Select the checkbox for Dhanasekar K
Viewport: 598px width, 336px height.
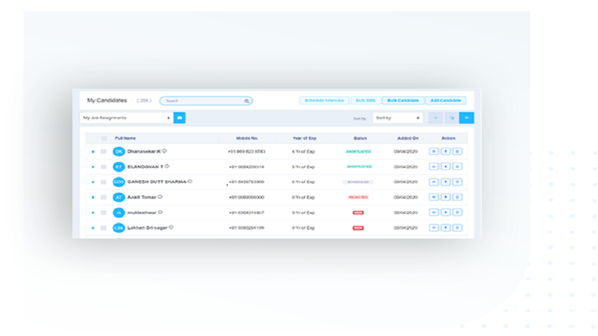click(x=103, y=152)
